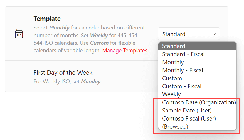Pick Contoso Fiscal (User) template
The height and width of the screenshot is (140, 244).
click(x=197, y=119)
